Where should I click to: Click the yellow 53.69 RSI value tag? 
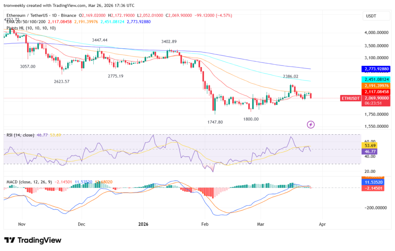tap(370, 146)
